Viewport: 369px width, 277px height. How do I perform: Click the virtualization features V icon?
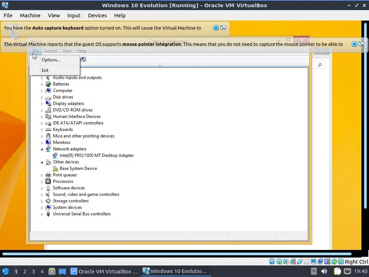[327, 261]
